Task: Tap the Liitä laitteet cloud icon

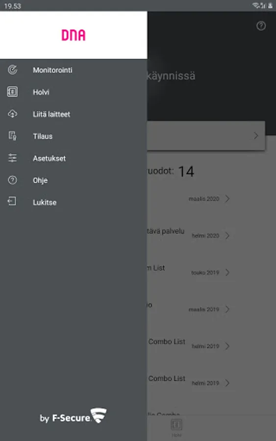Action: tap(12, 114)
